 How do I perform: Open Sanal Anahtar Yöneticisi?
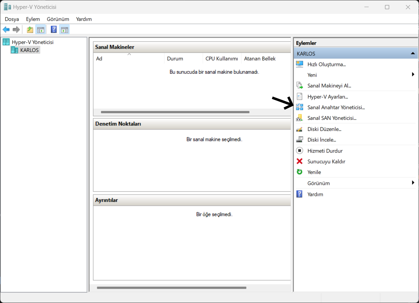(336, 107)
